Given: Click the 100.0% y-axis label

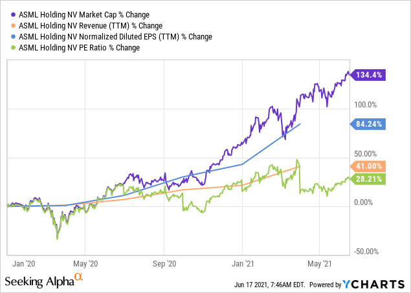Looking at the screenshot, I should (366, 105).
